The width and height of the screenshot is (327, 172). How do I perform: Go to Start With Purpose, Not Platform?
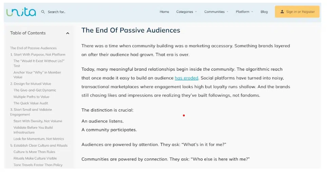38,55
